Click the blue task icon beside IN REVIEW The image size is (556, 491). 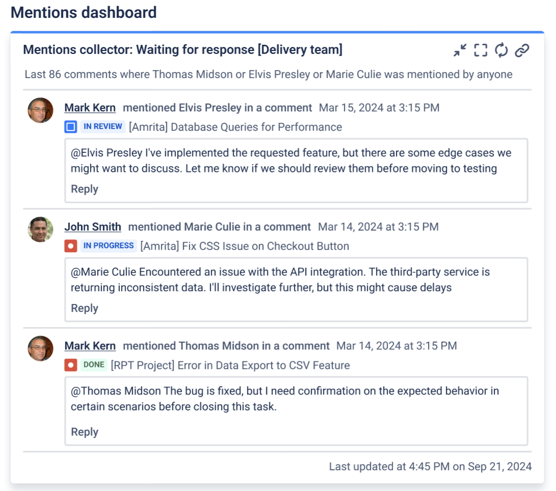click(70, 127)
